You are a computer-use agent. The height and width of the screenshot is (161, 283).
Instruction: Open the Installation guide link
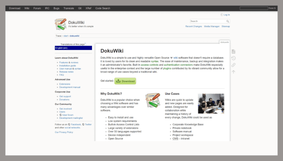tap(67, 66)
